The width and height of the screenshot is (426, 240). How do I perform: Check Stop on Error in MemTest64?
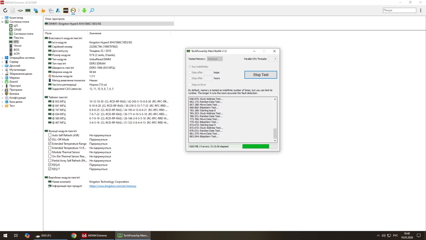[x=190, y=85]
